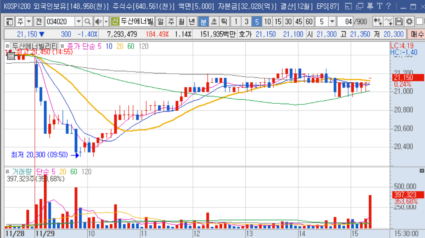Click the 184.49% volume ratio value
425x238 pixels.
pos(157,34)
